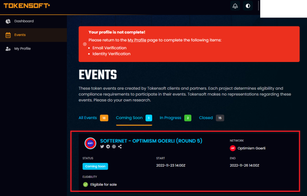Click the My Profile user icon
This screenshot has width=307, height=196.
point(8,49)
